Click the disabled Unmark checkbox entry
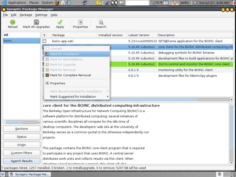The width and height of the screenshot is (236, 177). (47, 48)
